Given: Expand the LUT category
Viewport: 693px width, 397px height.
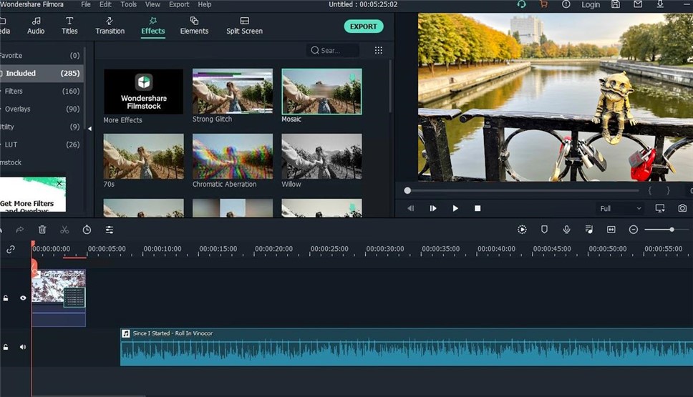Looking at the screenshot, I should [x=40, y=144].
